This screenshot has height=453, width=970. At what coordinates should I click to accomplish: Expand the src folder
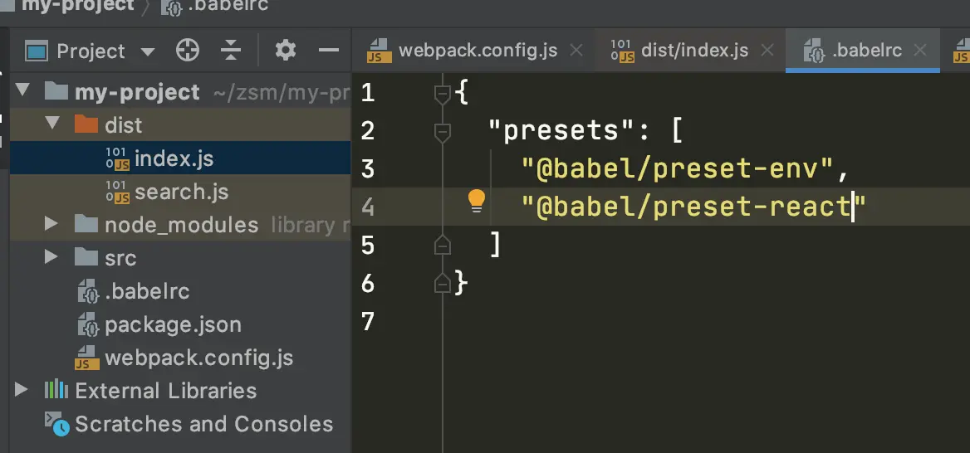tap(51, 257)
